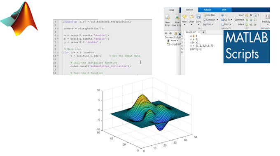Click the green percent Comment icon
The width and height of the screenshot is (280, 156).
point(247,20)
